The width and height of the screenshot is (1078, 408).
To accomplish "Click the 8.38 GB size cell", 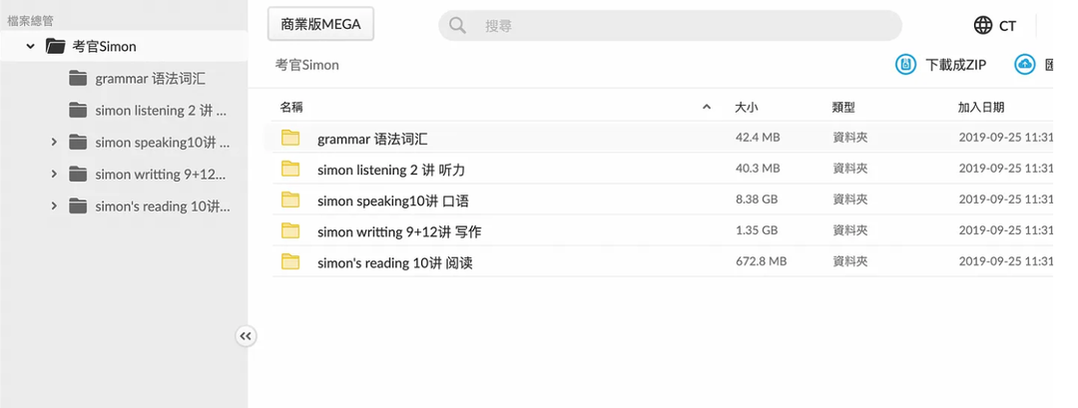I will 757,200.
